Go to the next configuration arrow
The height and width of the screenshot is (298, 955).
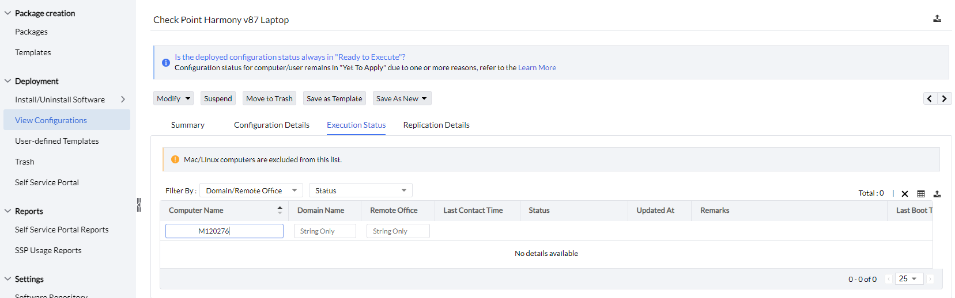(944, 98)
